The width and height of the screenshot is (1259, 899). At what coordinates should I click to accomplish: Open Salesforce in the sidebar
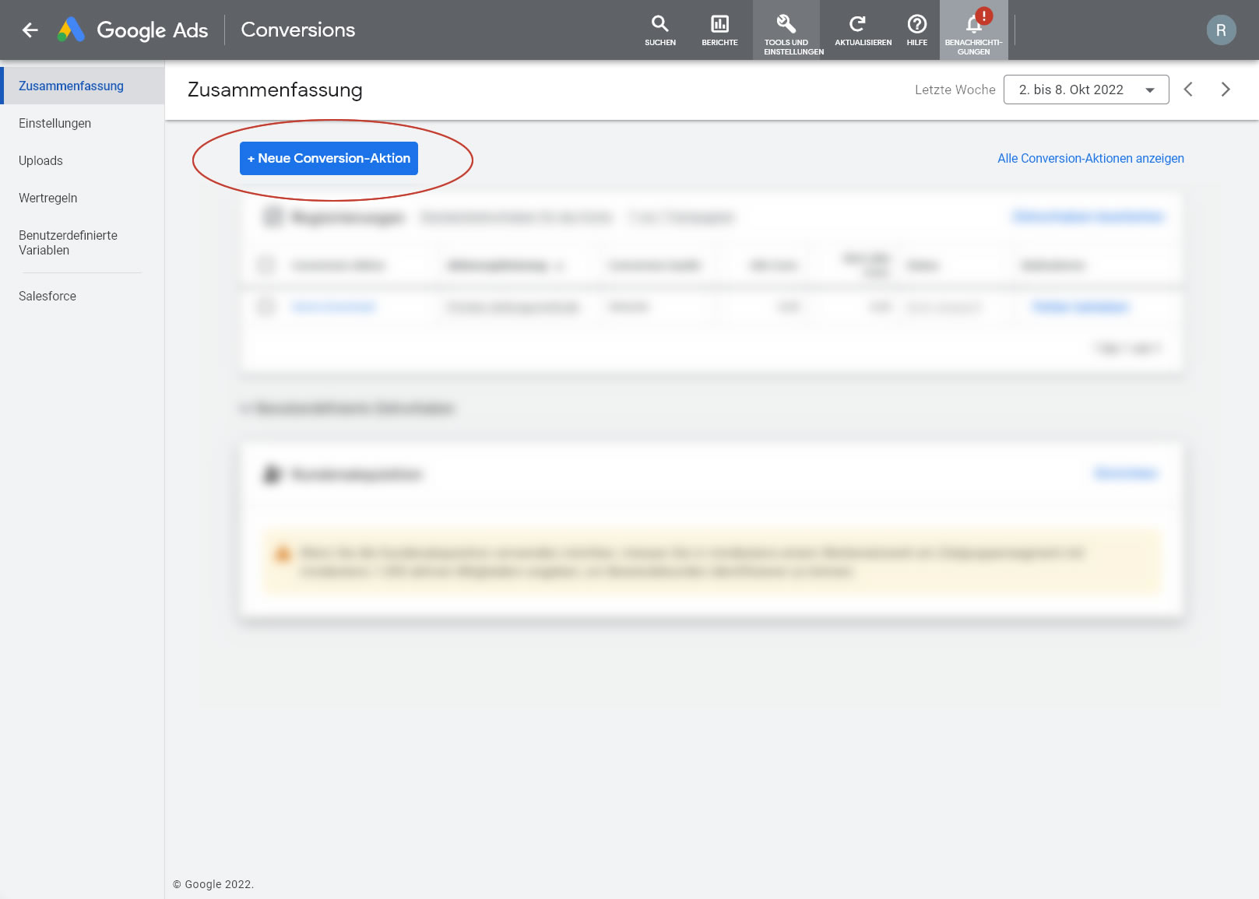tap(47, 296)
